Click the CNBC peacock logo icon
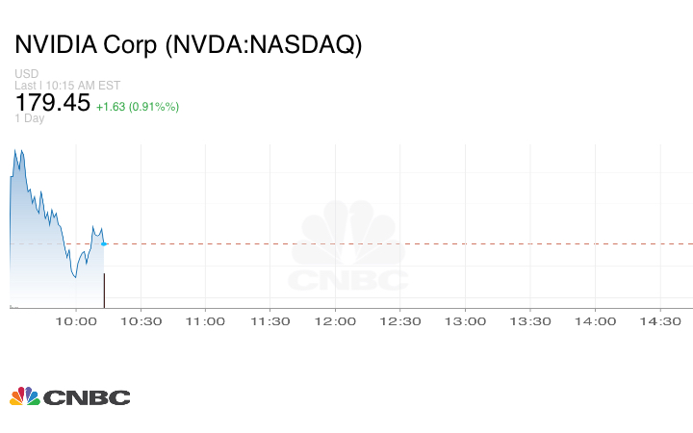 point(24,396)
